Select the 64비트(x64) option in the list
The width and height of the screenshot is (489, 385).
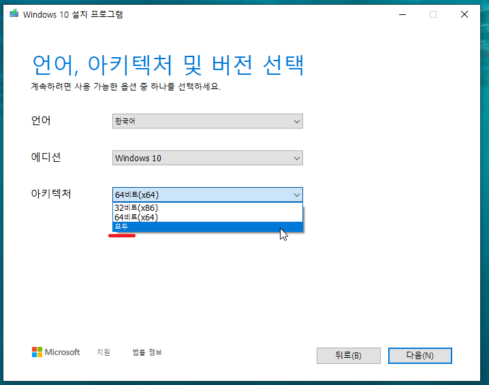pos(208,217)
